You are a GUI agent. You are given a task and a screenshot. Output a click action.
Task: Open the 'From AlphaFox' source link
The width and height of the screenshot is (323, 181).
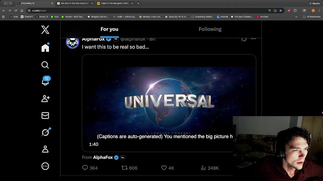[103, 157]
